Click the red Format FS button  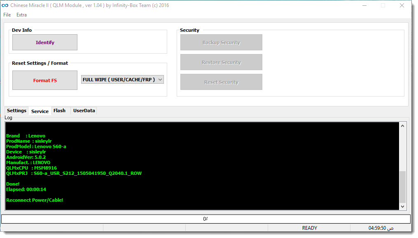[45, 80]
